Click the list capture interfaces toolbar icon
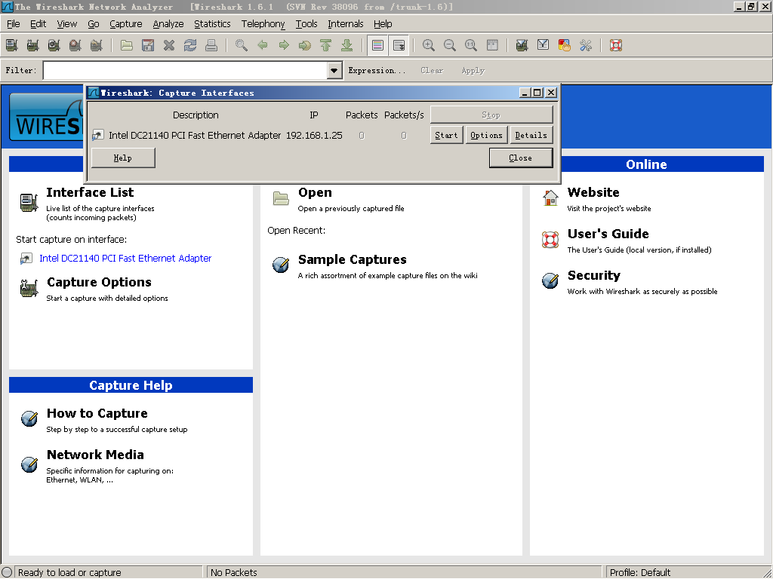 click(x=12, y=45)
